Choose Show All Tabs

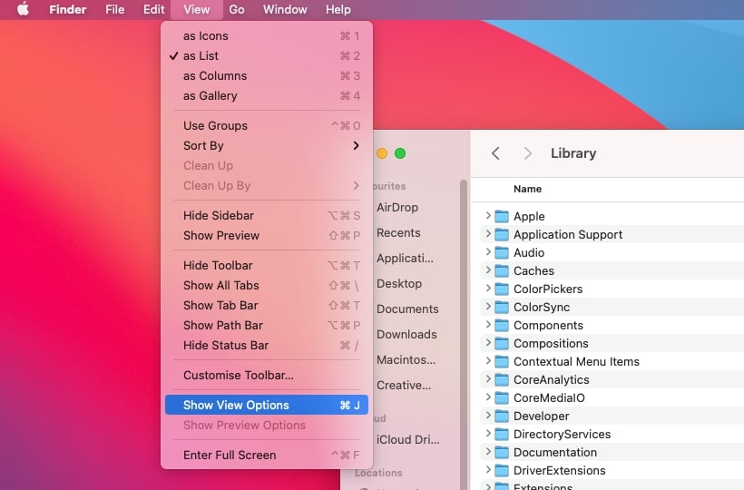click(267, 285)
